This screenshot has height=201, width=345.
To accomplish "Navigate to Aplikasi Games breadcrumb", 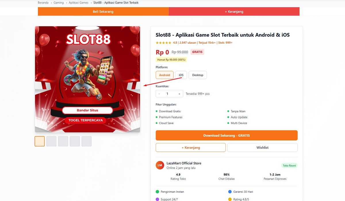I will click(78, 3).
